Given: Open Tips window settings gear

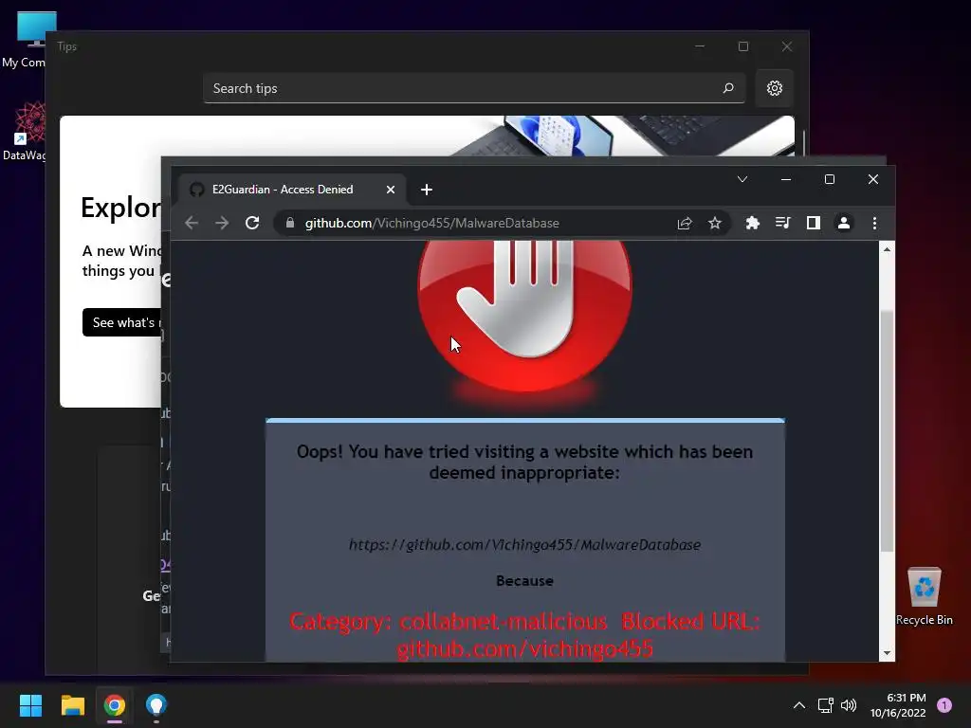Looking at the screenshot, I should [x=774, y=88].
